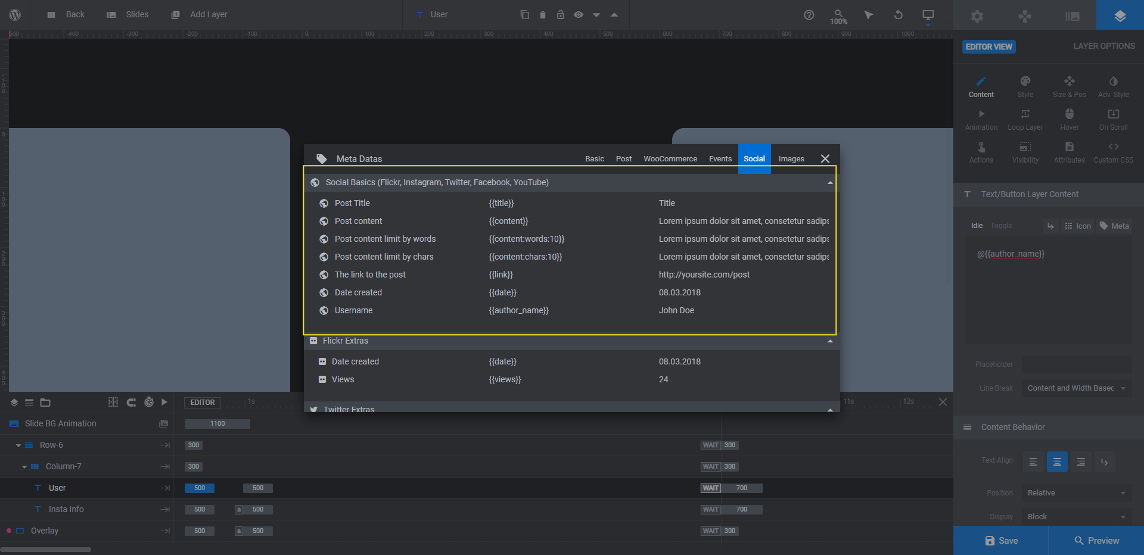The height and width of the screenshot is (555, 1144).
Task: Set text align to left
Action: 1033,462
